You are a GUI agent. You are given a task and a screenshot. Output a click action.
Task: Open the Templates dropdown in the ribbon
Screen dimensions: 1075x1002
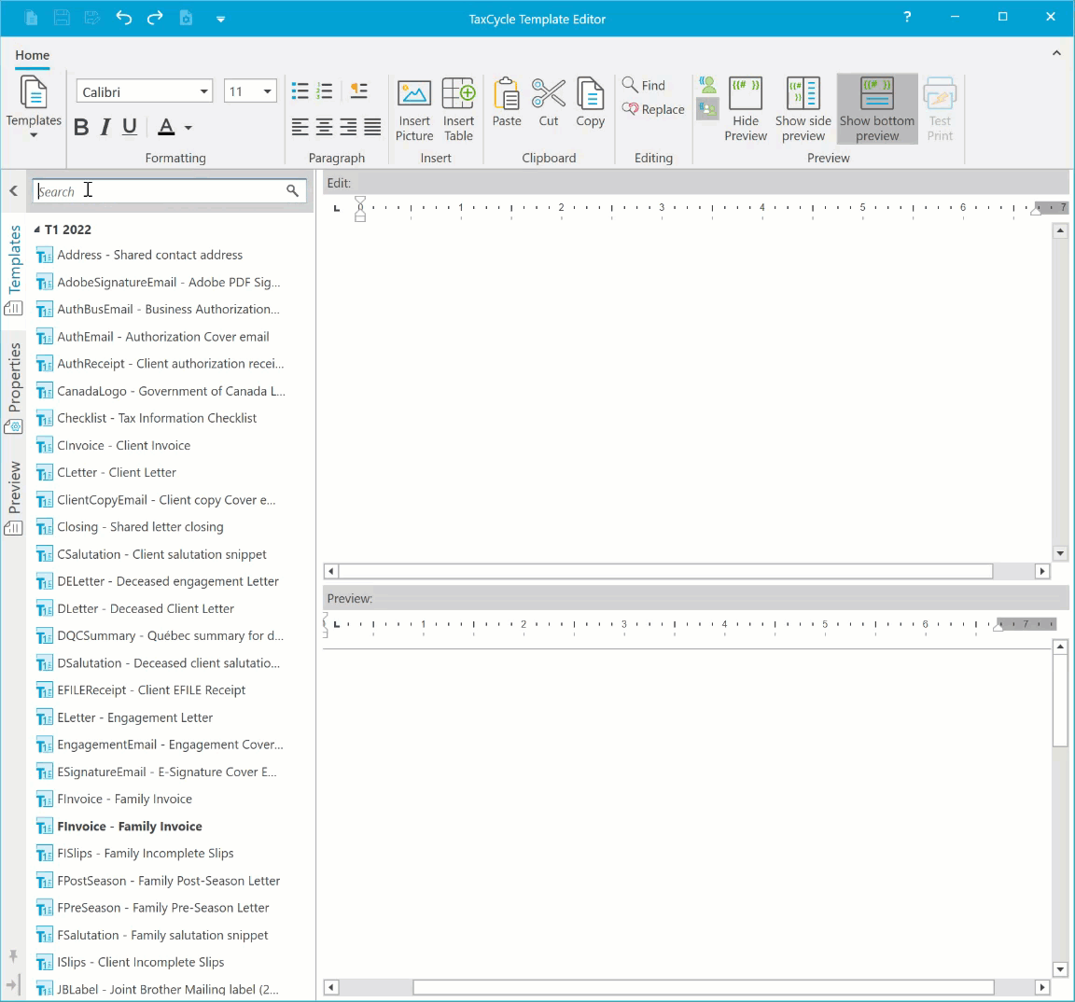click(34, 107)
